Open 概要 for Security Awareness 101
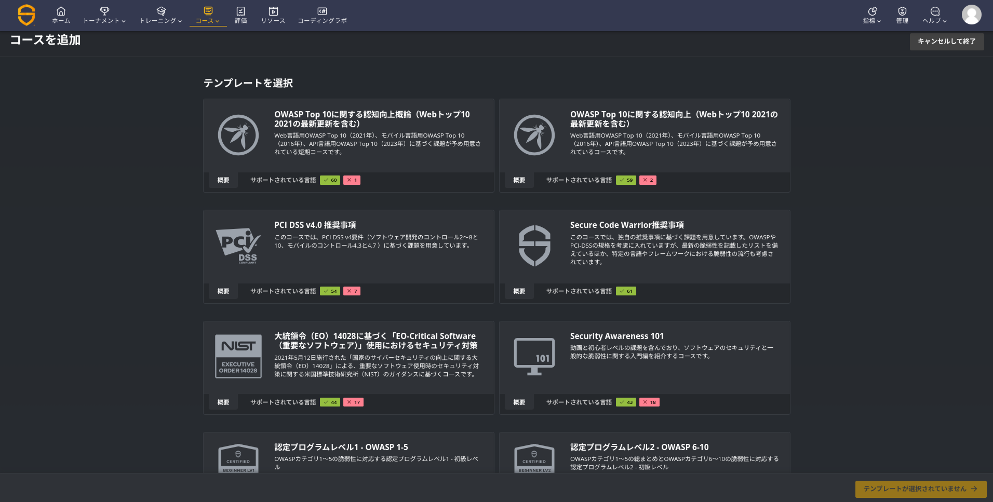Viewport: 993px width, 502px height. (x=519, y=402)
